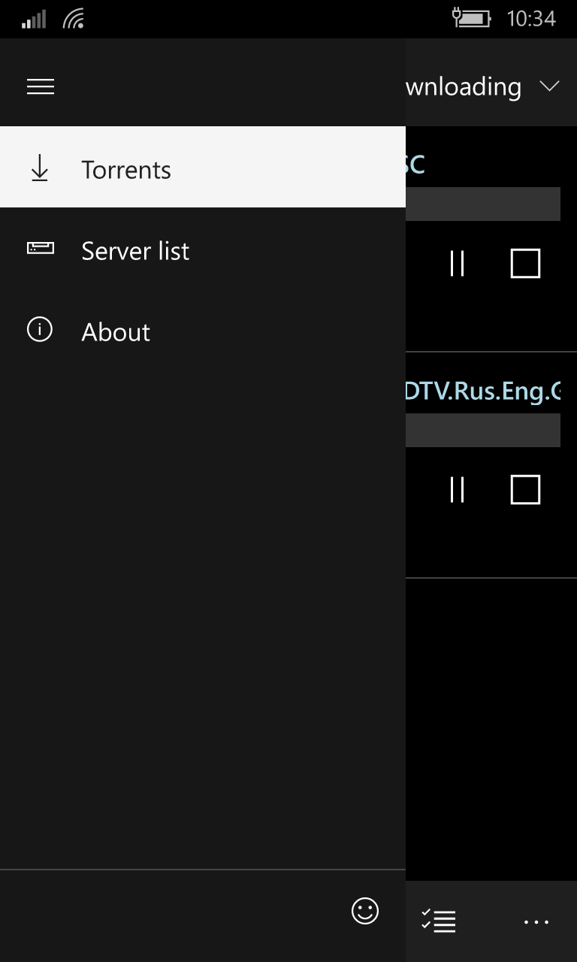Open the Server list page
The width and height of the screenshot is (577, 962).
pos(135,251)
